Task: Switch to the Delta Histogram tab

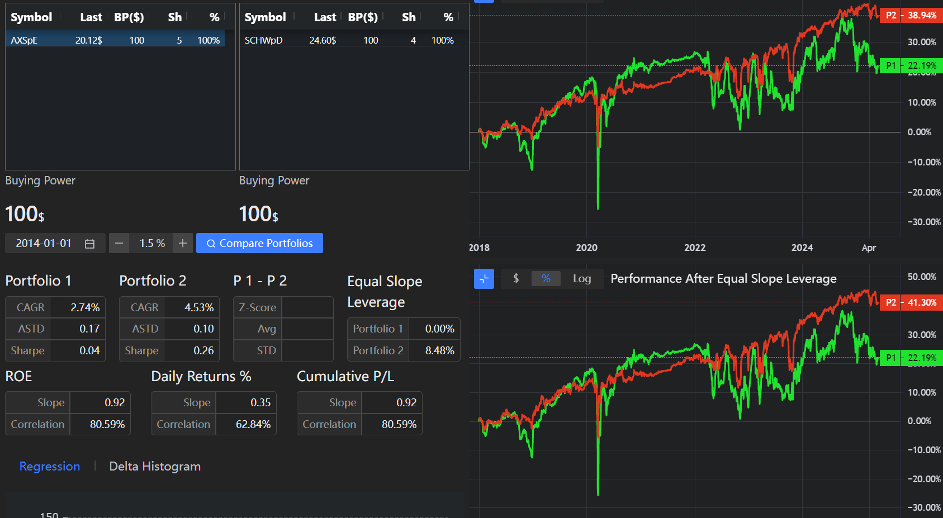Action: [x=155, y=466]
